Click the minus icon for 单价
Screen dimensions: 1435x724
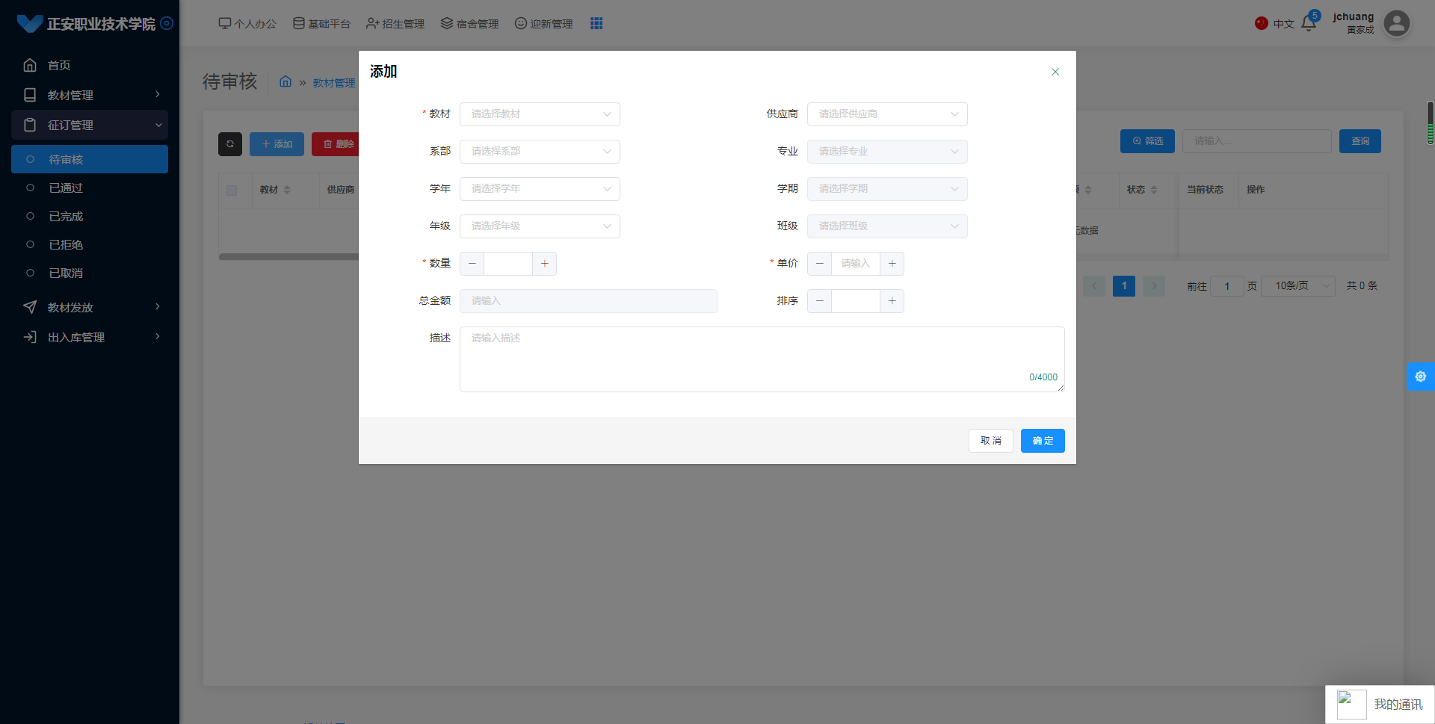(x=819, y=264)
